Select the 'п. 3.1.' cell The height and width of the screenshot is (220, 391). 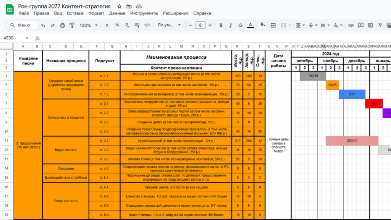point(105,141)
